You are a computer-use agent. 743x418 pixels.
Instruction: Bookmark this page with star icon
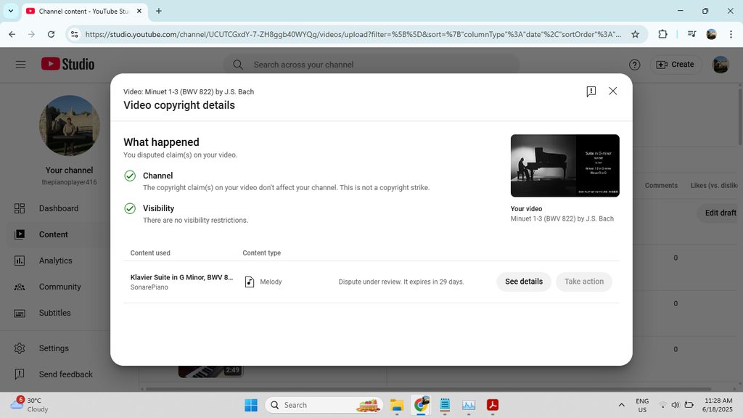636,34
